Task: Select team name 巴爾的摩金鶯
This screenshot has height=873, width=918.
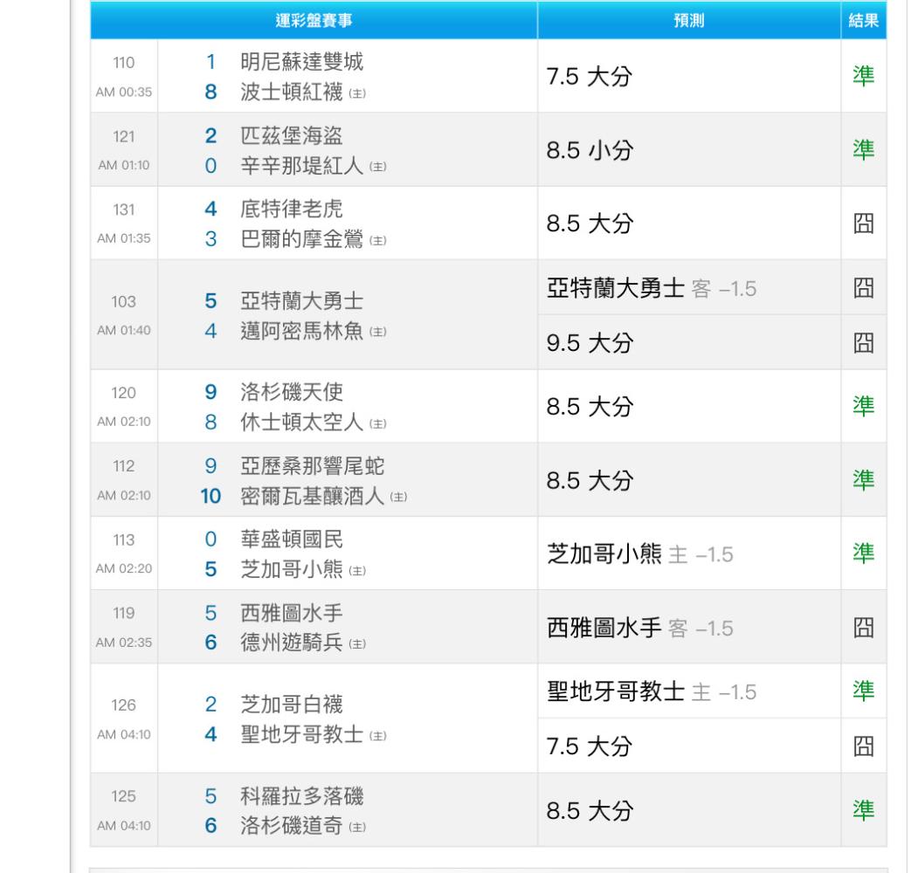Action: coord(302,239)
